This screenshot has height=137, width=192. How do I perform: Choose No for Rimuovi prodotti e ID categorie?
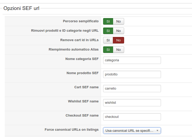click(x=119, y=31)
